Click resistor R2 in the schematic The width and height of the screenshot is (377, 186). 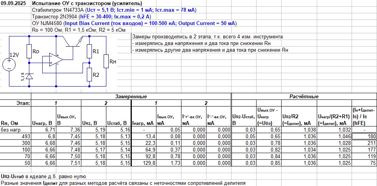(x=89, y=73)
